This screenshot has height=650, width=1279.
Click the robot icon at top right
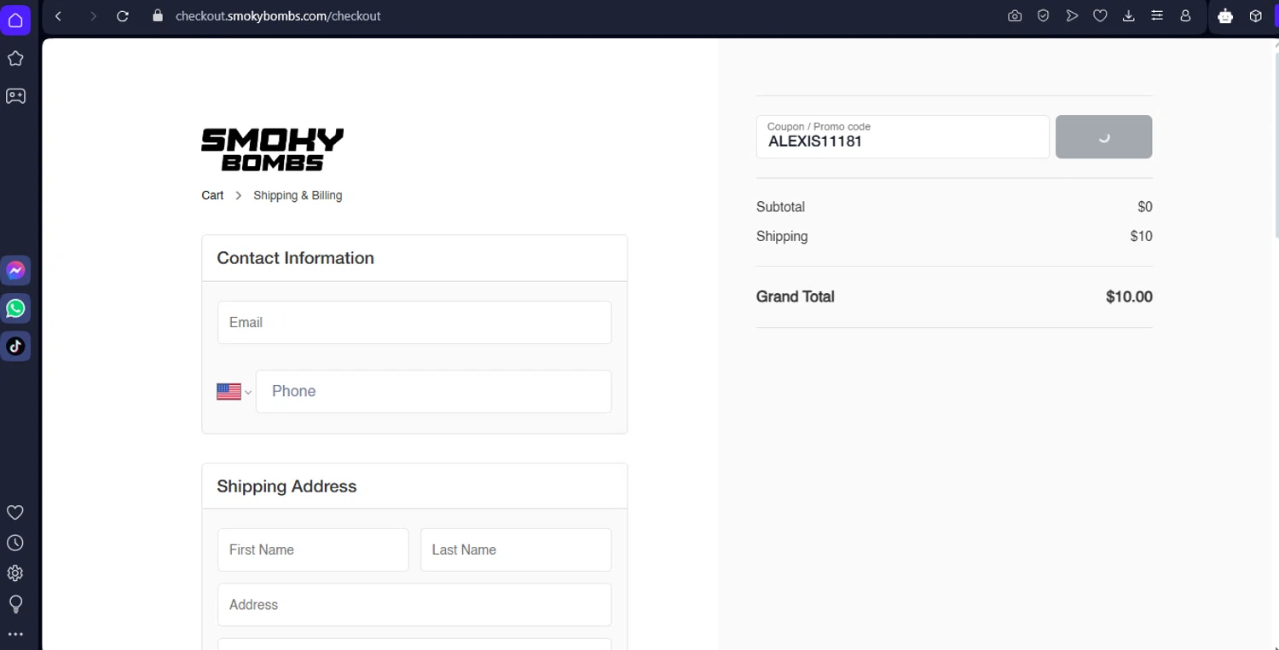[x=1225, y=16]
